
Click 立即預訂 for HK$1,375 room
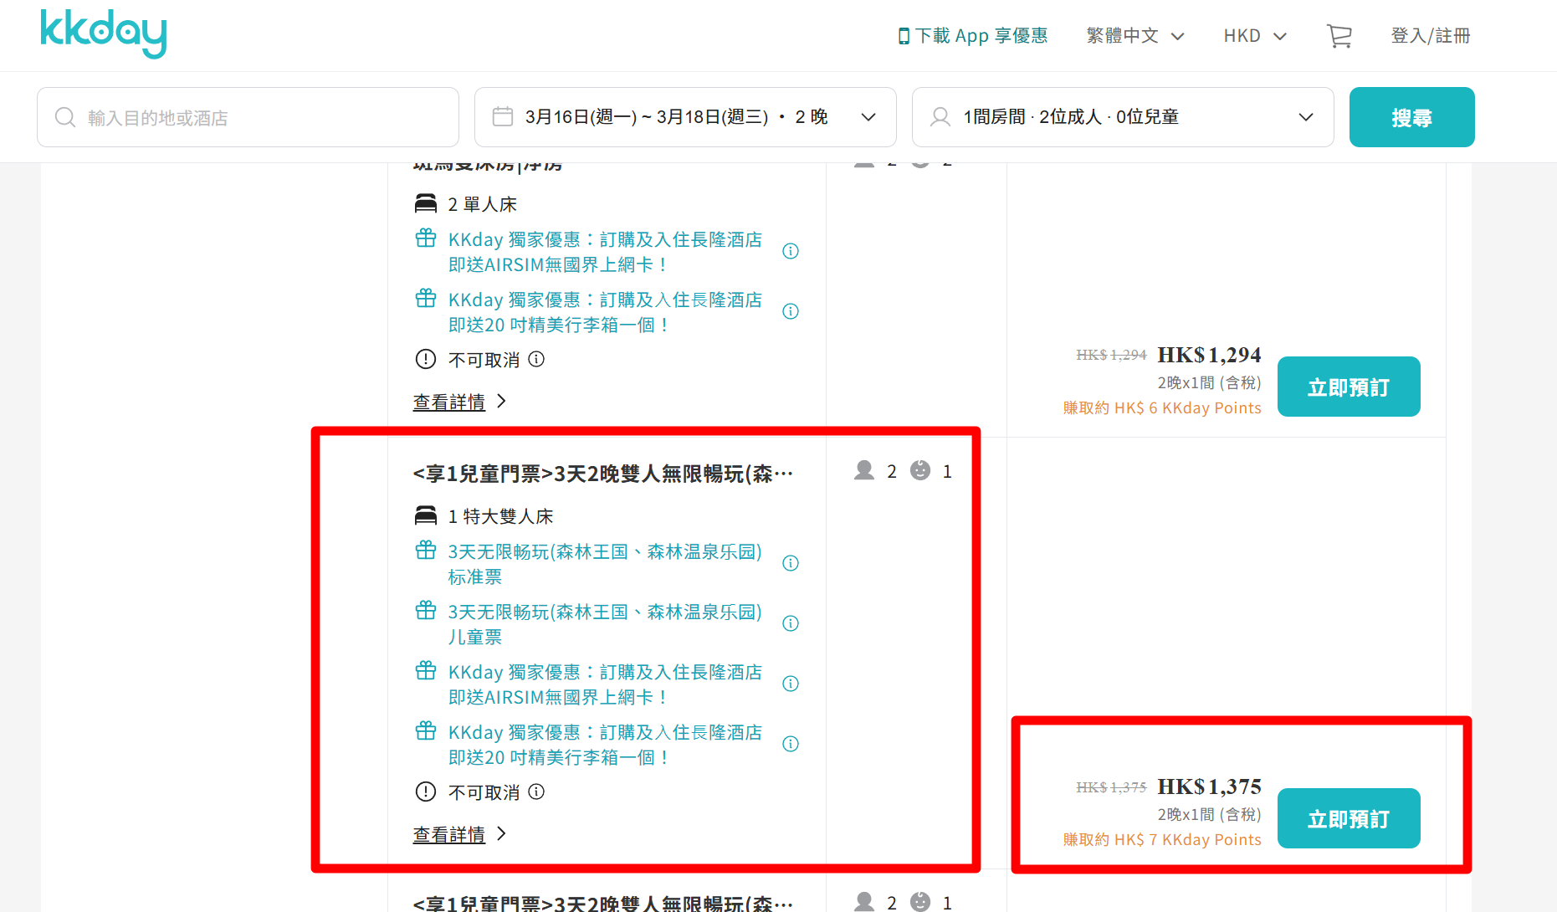pos(1348,818)
